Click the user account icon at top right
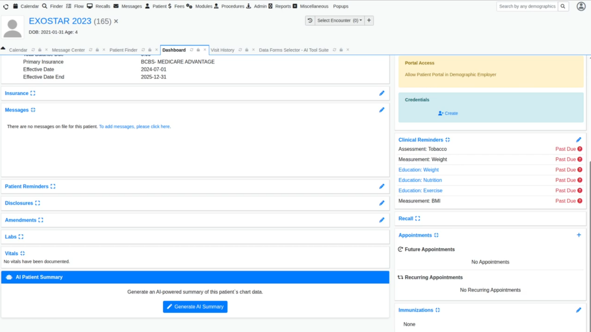Viewport: 591px width, 332px height. coord(581,6)
